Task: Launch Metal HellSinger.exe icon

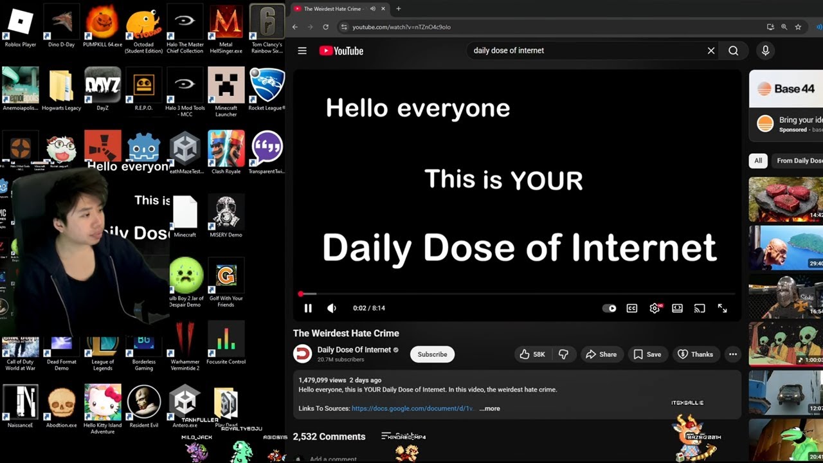Action: 226,29
